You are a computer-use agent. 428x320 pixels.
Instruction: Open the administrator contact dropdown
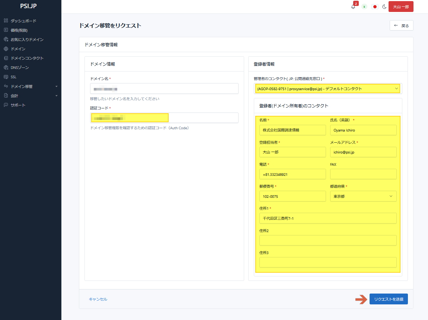328,89
